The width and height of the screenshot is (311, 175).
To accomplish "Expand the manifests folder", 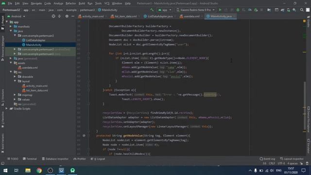I will click(x=11, y=26).
